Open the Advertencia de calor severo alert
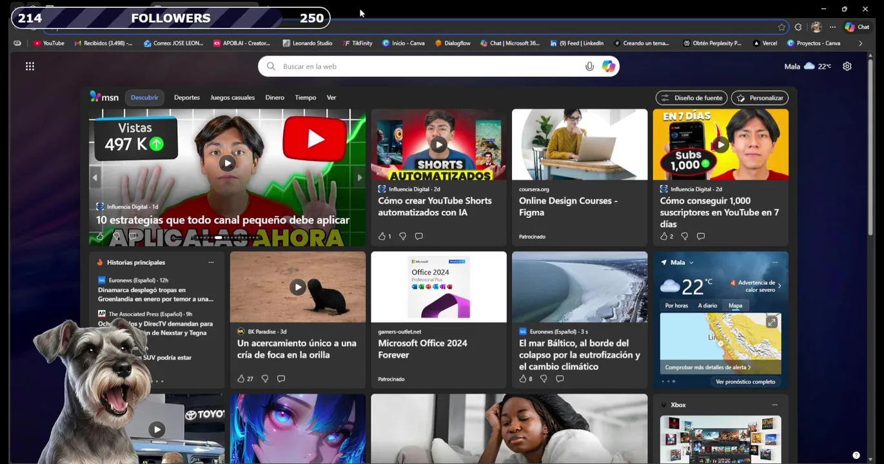The height and width of the screenshot is (464, 884). click(756, 286)
